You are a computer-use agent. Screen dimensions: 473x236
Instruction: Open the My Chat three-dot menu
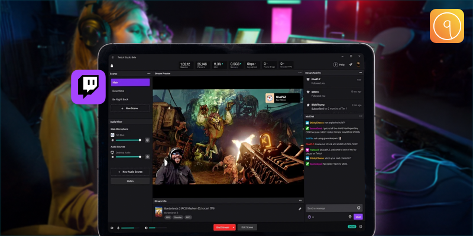coord(361,116)
